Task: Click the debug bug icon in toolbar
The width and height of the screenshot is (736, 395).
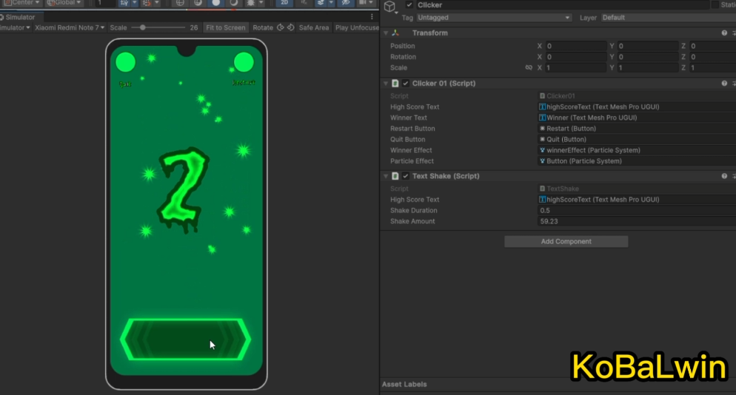Action: (x=251, y=3)
